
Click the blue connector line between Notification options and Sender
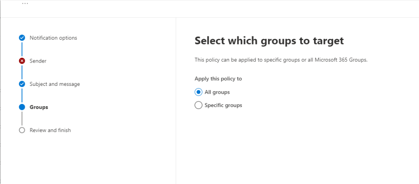coord(22,49)
